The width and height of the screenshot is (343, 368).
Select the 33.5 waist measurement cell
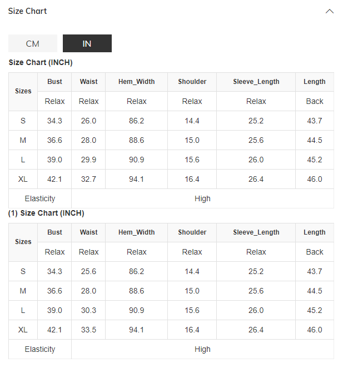click(x=88, y=330)
